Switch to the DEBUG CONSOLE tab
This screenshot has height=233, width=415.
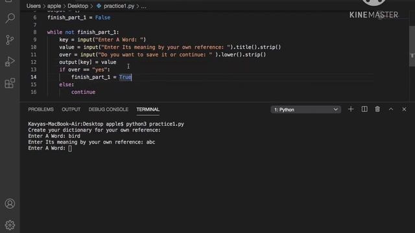[x=108, y=109]
